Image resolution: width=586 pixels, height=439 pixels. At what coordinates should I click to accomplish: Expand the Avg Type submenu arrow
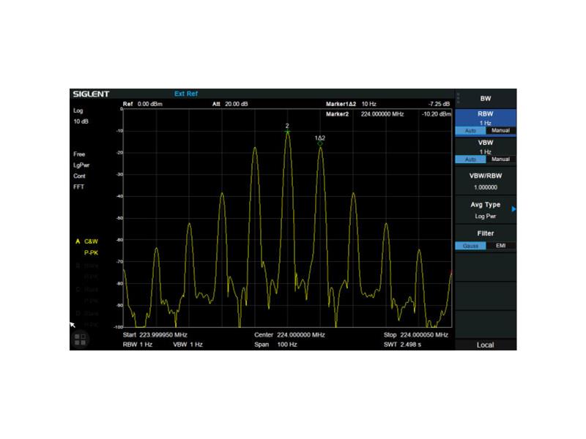click(513, 209)
